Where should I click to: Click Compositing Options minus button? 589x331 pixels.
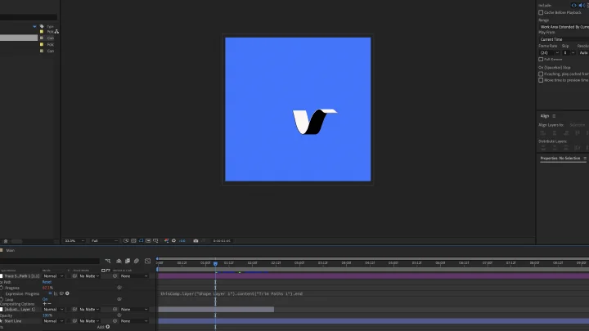coord(49,304)
